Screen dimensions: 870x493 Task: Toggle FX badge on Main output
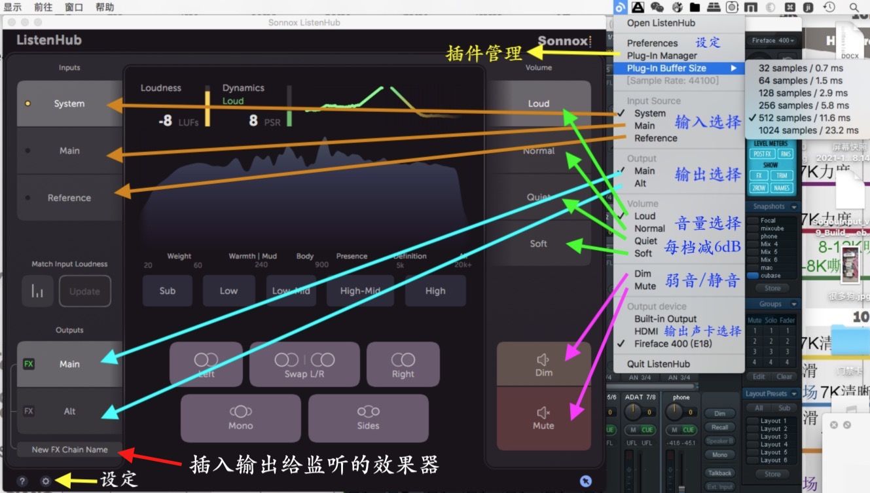(28, 364)
